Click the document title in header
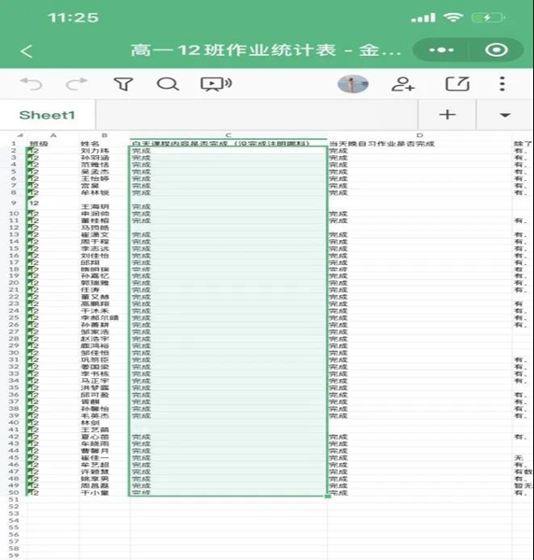This screenshot has height=560, width=534. click(x=266, y=50)
